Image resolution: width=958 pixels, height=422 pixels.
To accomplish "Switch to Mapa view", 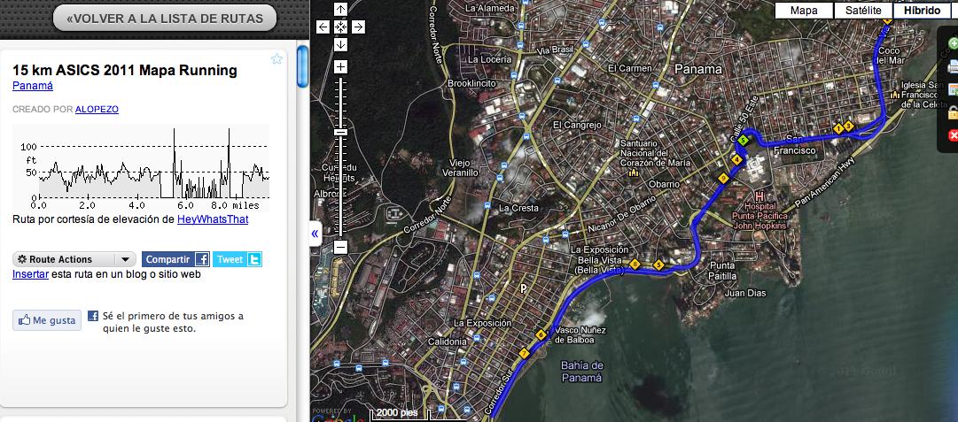I will 804,11.
